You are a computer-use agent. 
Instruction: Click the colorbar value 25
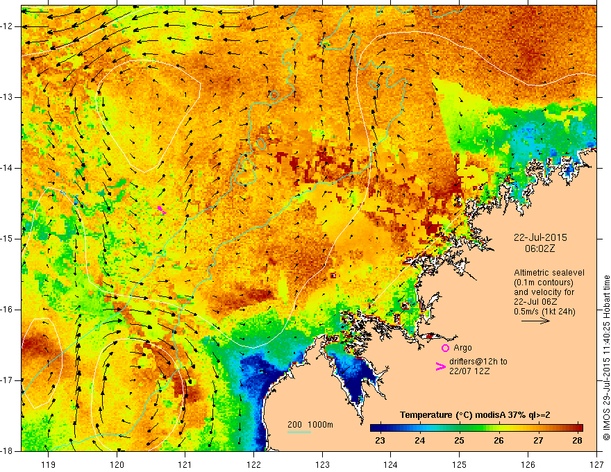click(x=459, y=441)
